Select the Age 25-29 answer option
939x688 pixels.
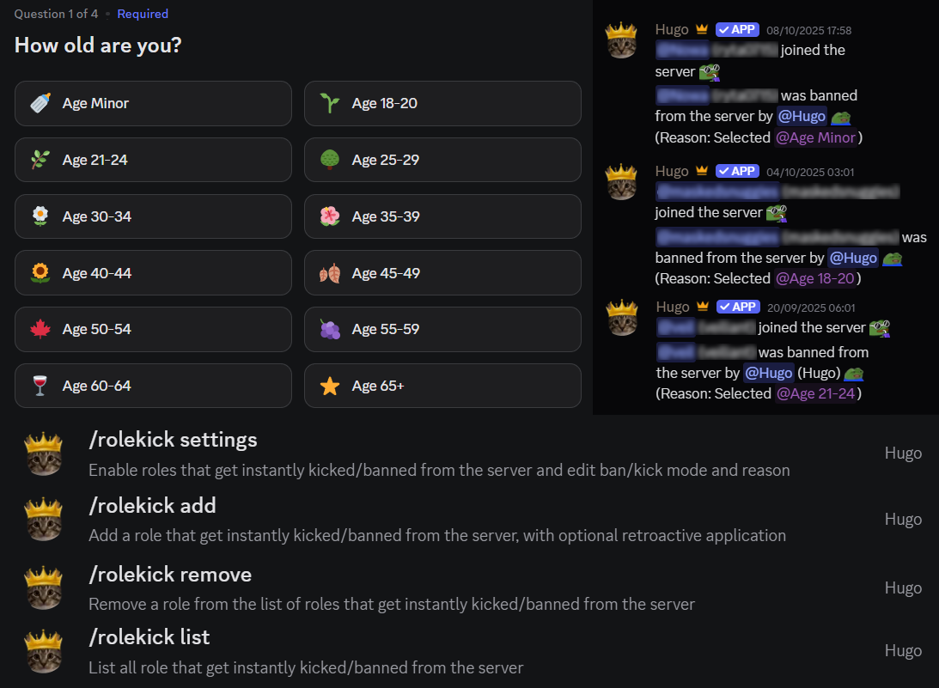coord(442,160)
